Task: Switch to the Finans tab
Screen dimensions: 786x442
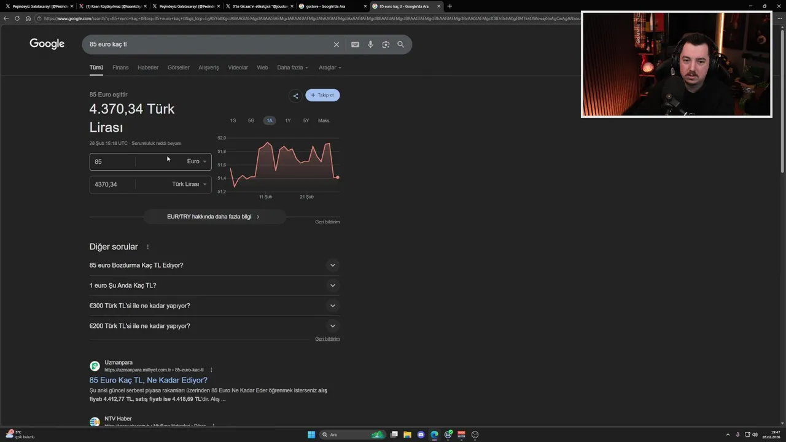Action: click(120, 68)
